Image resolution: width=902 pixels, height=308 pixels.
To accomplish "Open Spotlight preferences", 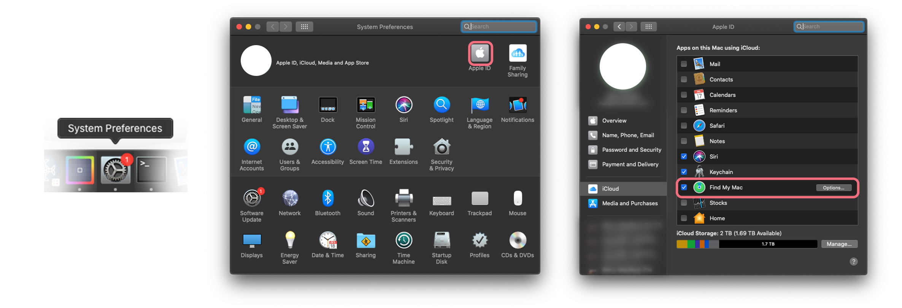I will (442, 105).
